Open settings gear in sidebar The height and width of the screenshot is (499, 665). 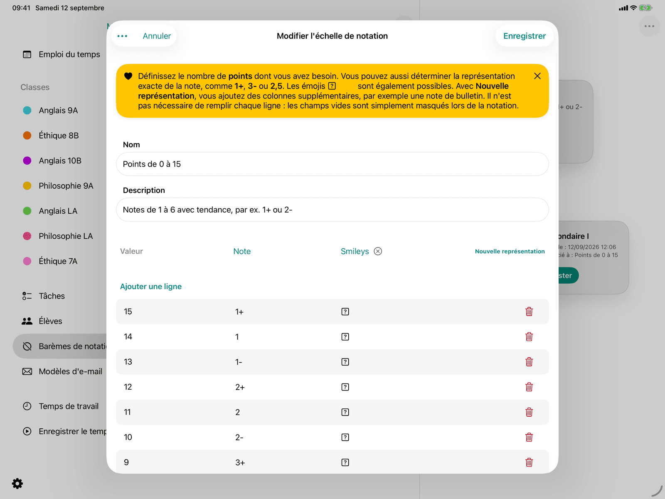[x=17, y=484]
